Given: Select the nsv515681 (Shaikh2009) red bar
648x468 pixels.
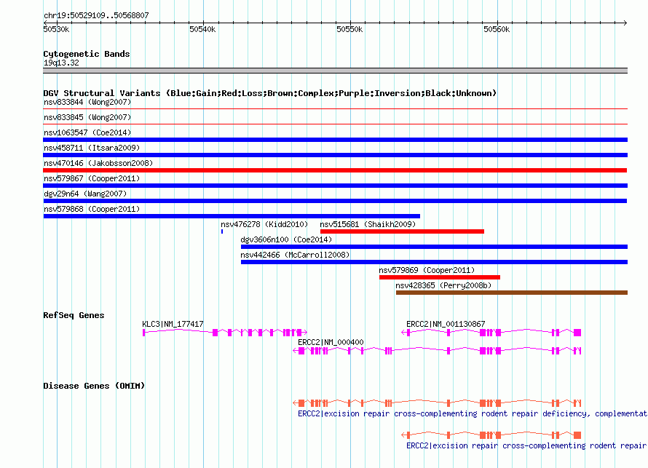Looking at the screenshot, I should pos(402,231).
